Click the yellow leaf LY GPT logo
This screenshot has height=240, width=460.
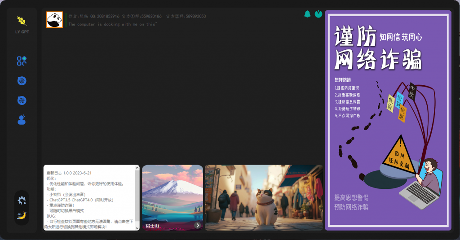tap(22, 21)
